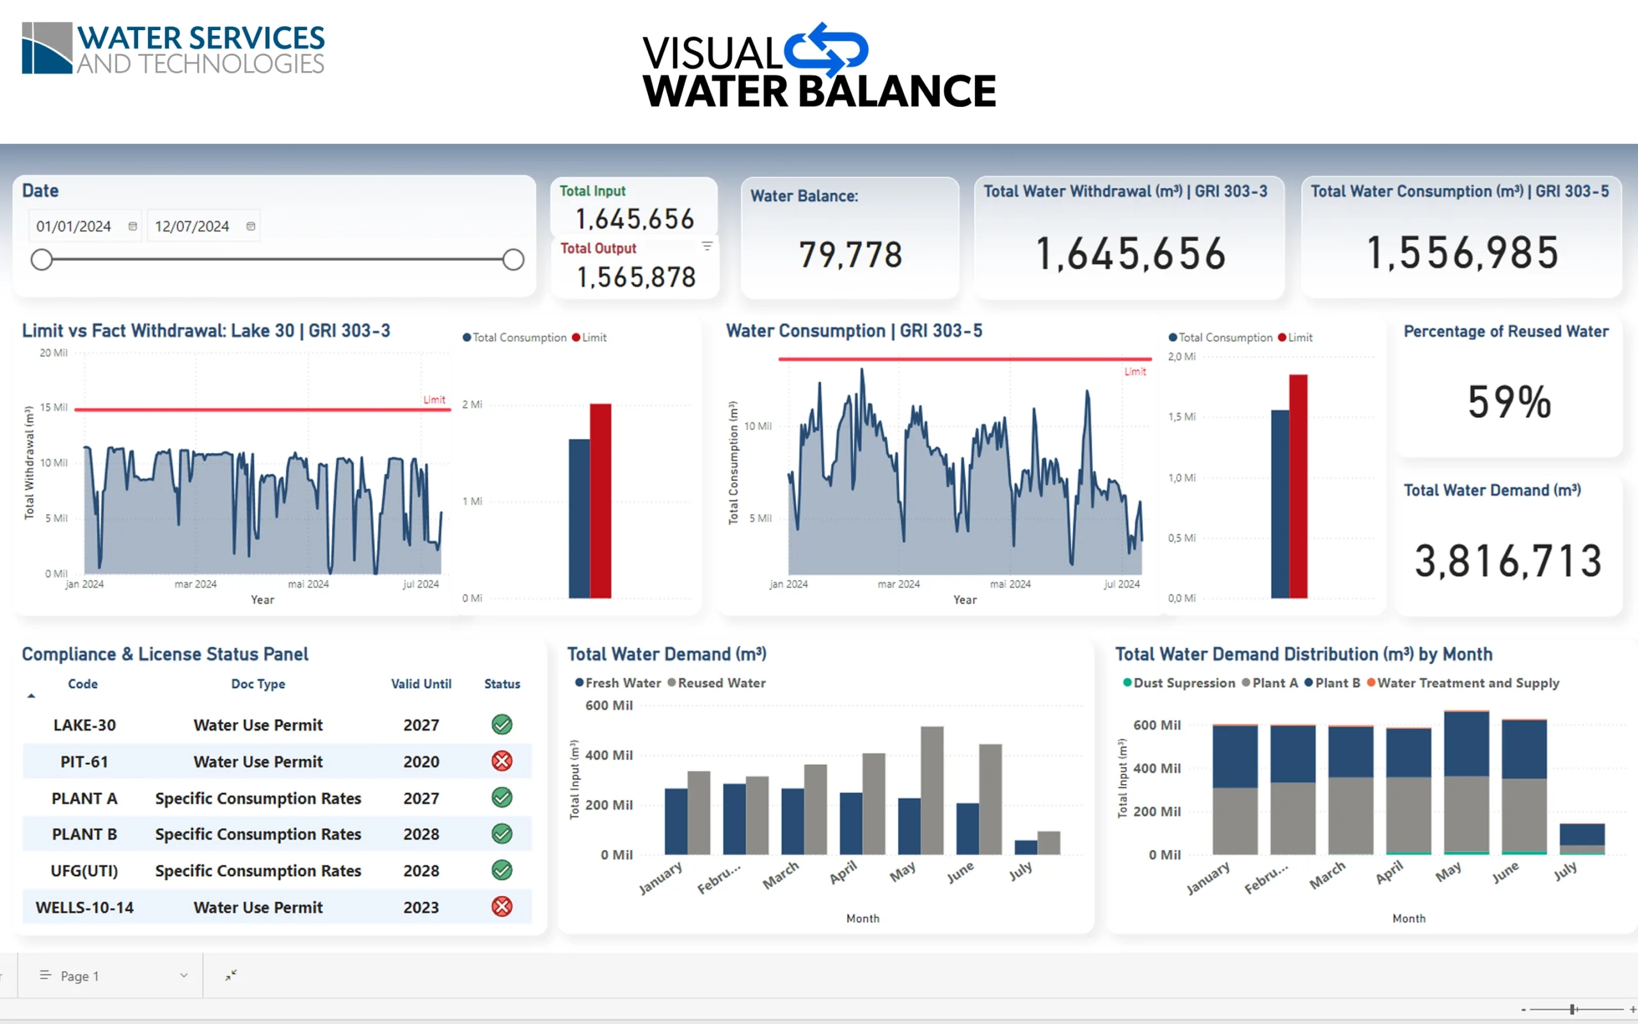Sort table by Valid Until column header
This screenshot has width=1638, height=1024.
point(421,684)
